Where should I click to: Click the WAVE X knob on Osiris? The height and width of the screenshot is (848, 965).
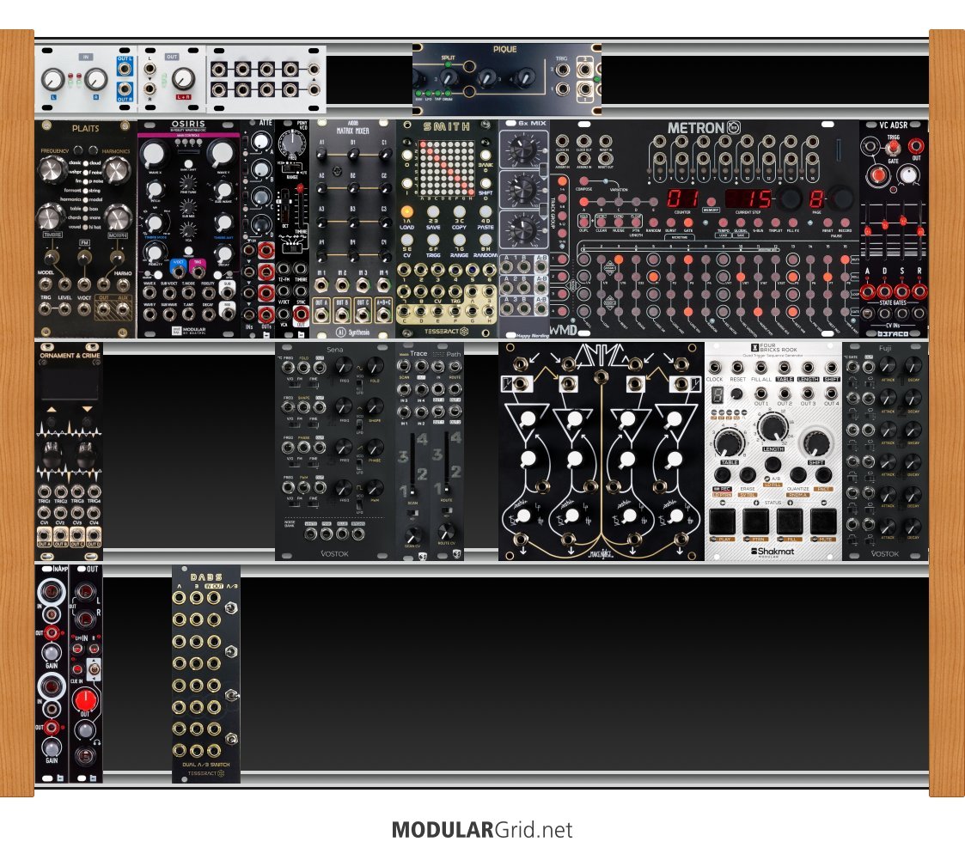pyautogui.click(x=154, y=155)
